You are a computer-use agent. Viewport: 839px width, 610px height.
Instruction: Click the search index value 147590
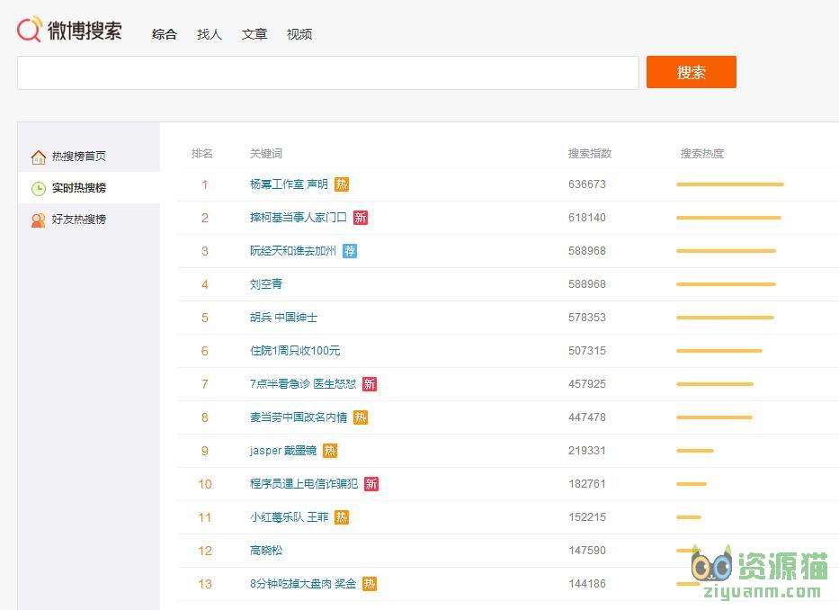tap(587, 550)
